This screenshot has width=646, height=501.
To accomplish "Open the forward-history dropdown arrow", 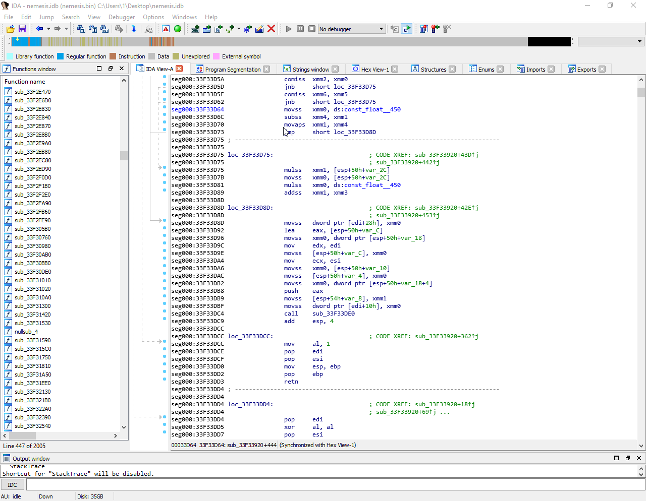I will pyautogui.click(x=66, y=29).
